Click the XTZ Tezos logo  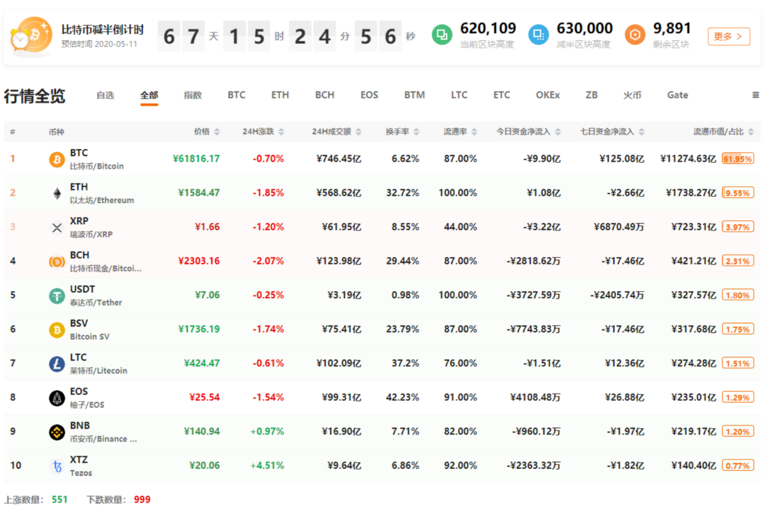pos(57,466)
